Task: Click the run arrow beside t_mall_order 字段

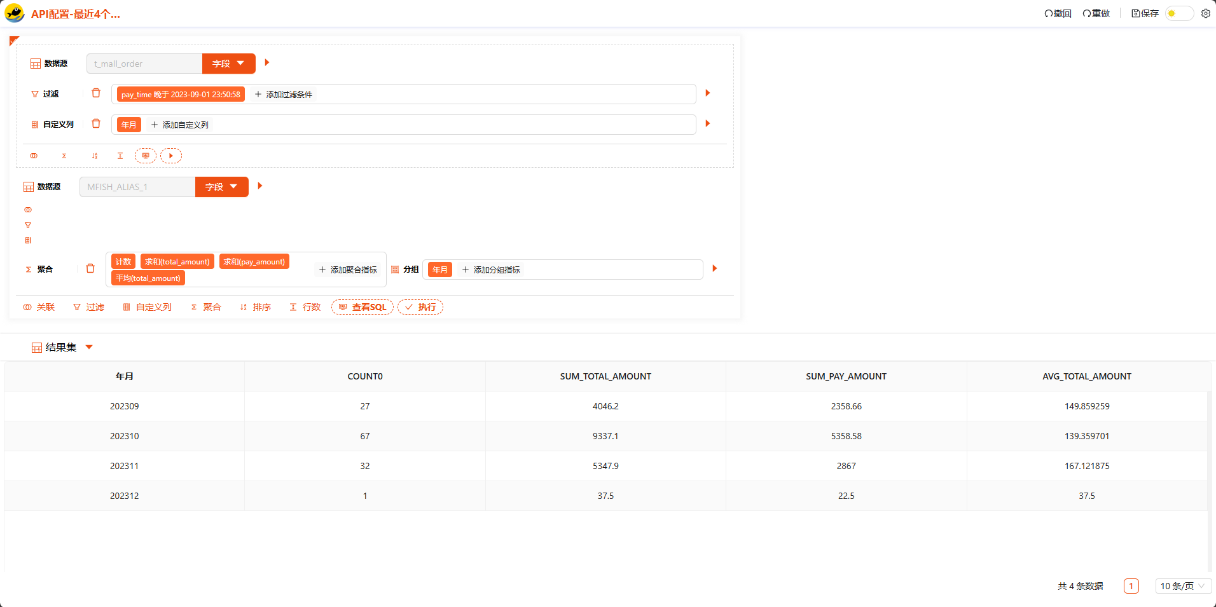Action: tap(267, 62)
